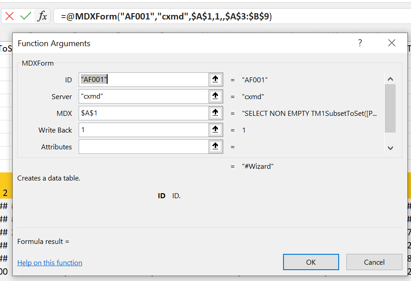Click the empty Attributes field
This screenshot has width=411, height=281.
(x=143, y=147)
